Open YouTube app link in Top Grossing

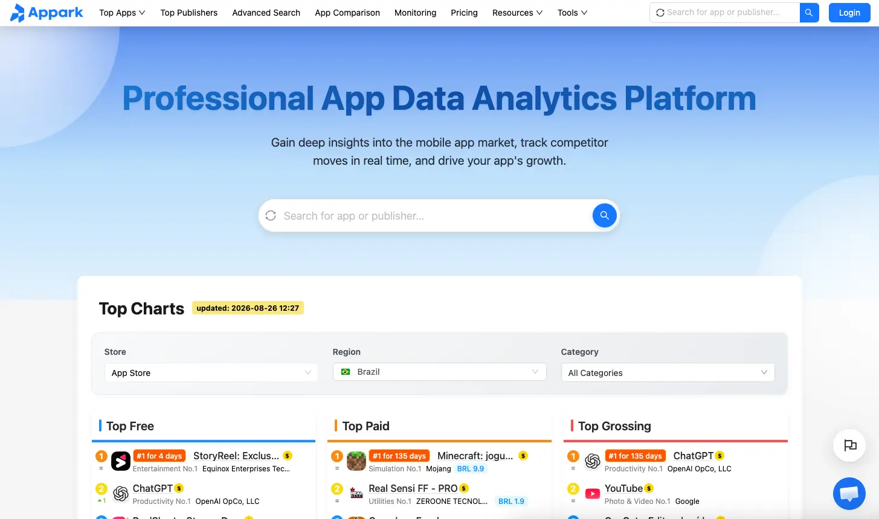tap(623, 488)
